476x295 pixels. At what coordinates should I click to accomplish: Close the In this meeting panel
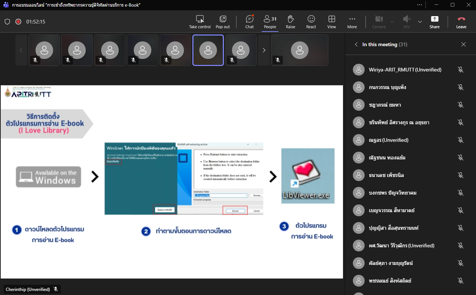click(x=464, y=44)
